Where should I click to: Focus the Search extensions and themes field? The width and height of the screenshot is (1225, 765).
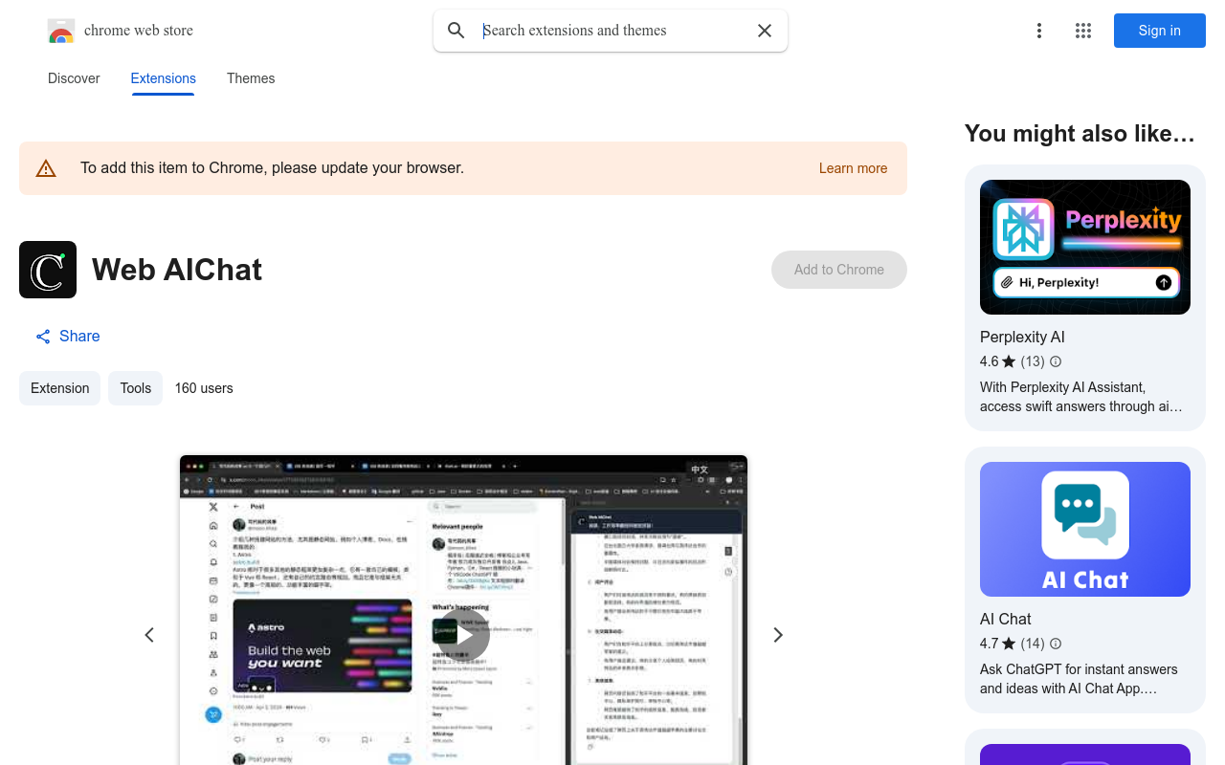pyautogui.click(x=612, y=31)
